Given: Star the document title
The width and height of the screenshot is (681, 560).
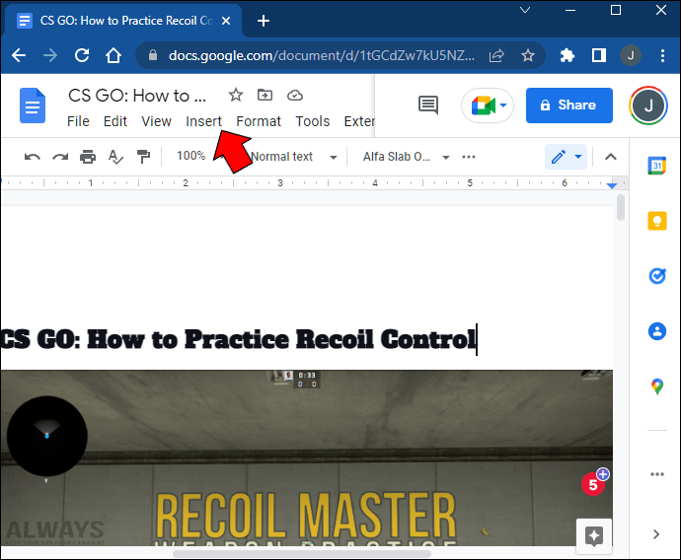Looking at the screenshot, I should click(x=236, y=95).
